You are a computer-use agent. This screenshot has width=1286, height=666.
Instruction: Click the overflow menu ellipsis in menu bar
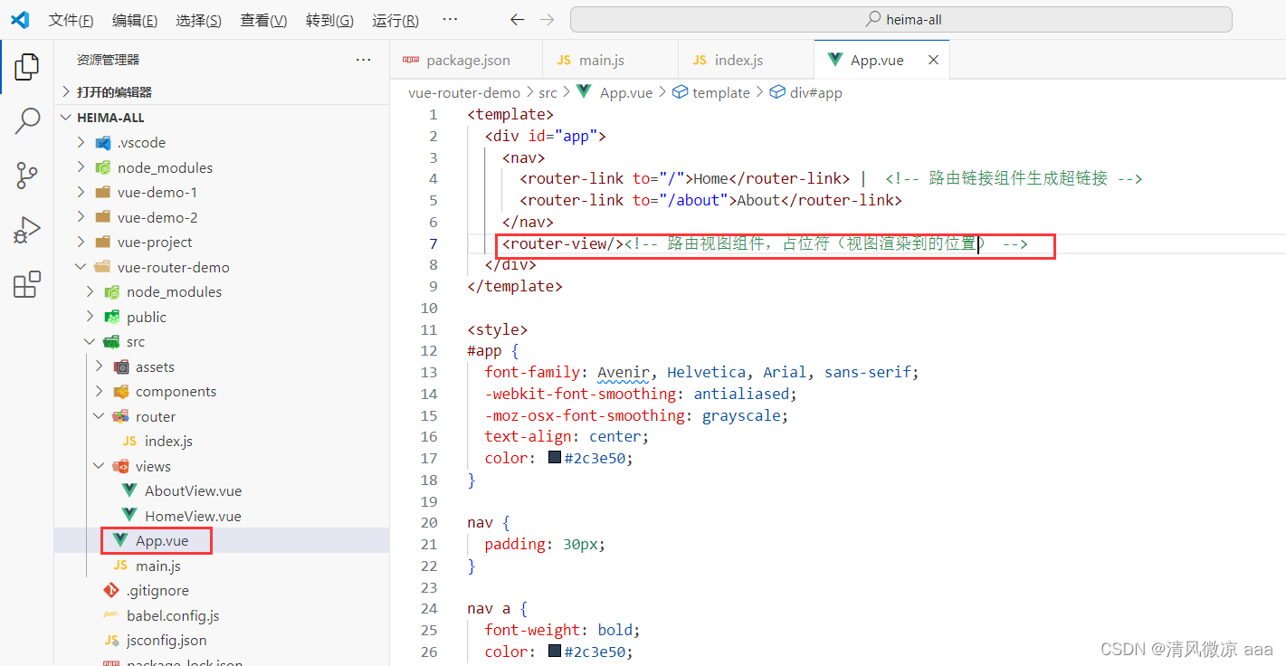(450, 20)
